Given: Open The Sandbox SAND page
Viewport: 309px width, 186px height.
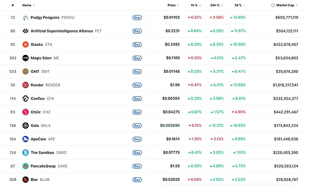Looking at the screenshot, I should (x=48, y=153).
